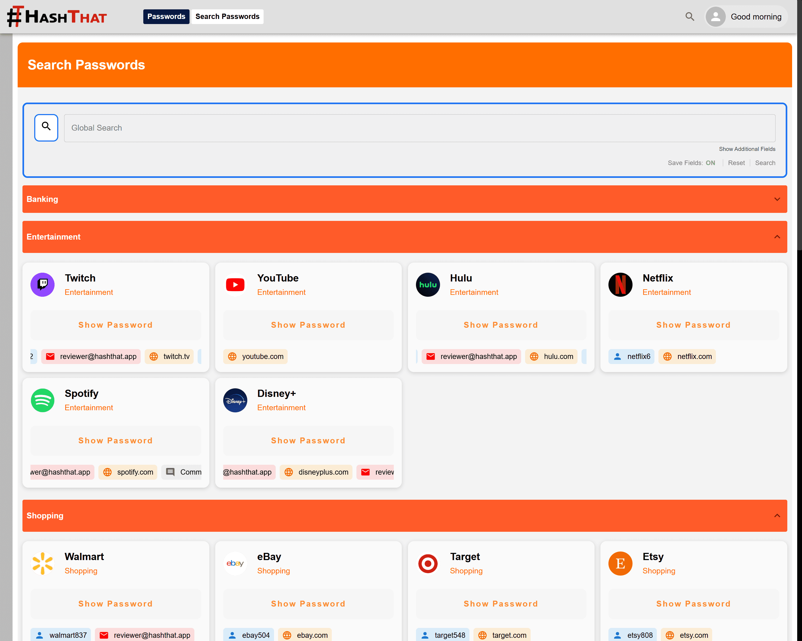Reveal the Netflix password
Image resolution: width=802 pixels, height=641 pixels.
click(693, 325)
